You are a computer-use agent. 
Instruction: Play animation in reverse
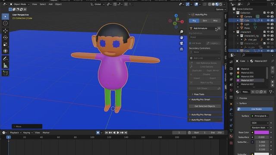(114, 133)
